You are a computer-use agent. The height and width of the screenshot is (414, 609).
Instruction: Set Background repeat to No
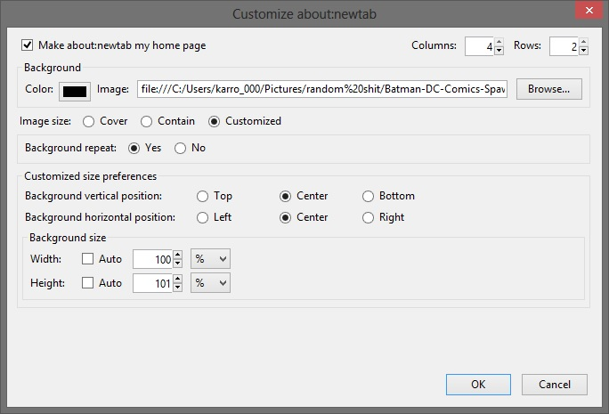point(181,148)
